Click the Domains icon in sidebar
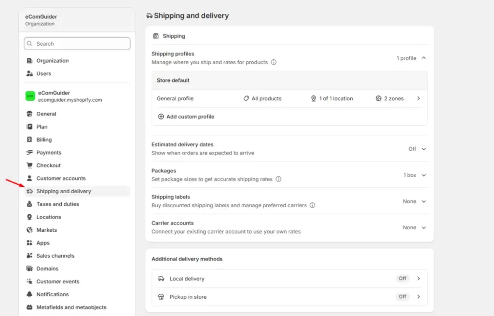The height and width of the screenshot is (316, 494). tap(29, 268)
